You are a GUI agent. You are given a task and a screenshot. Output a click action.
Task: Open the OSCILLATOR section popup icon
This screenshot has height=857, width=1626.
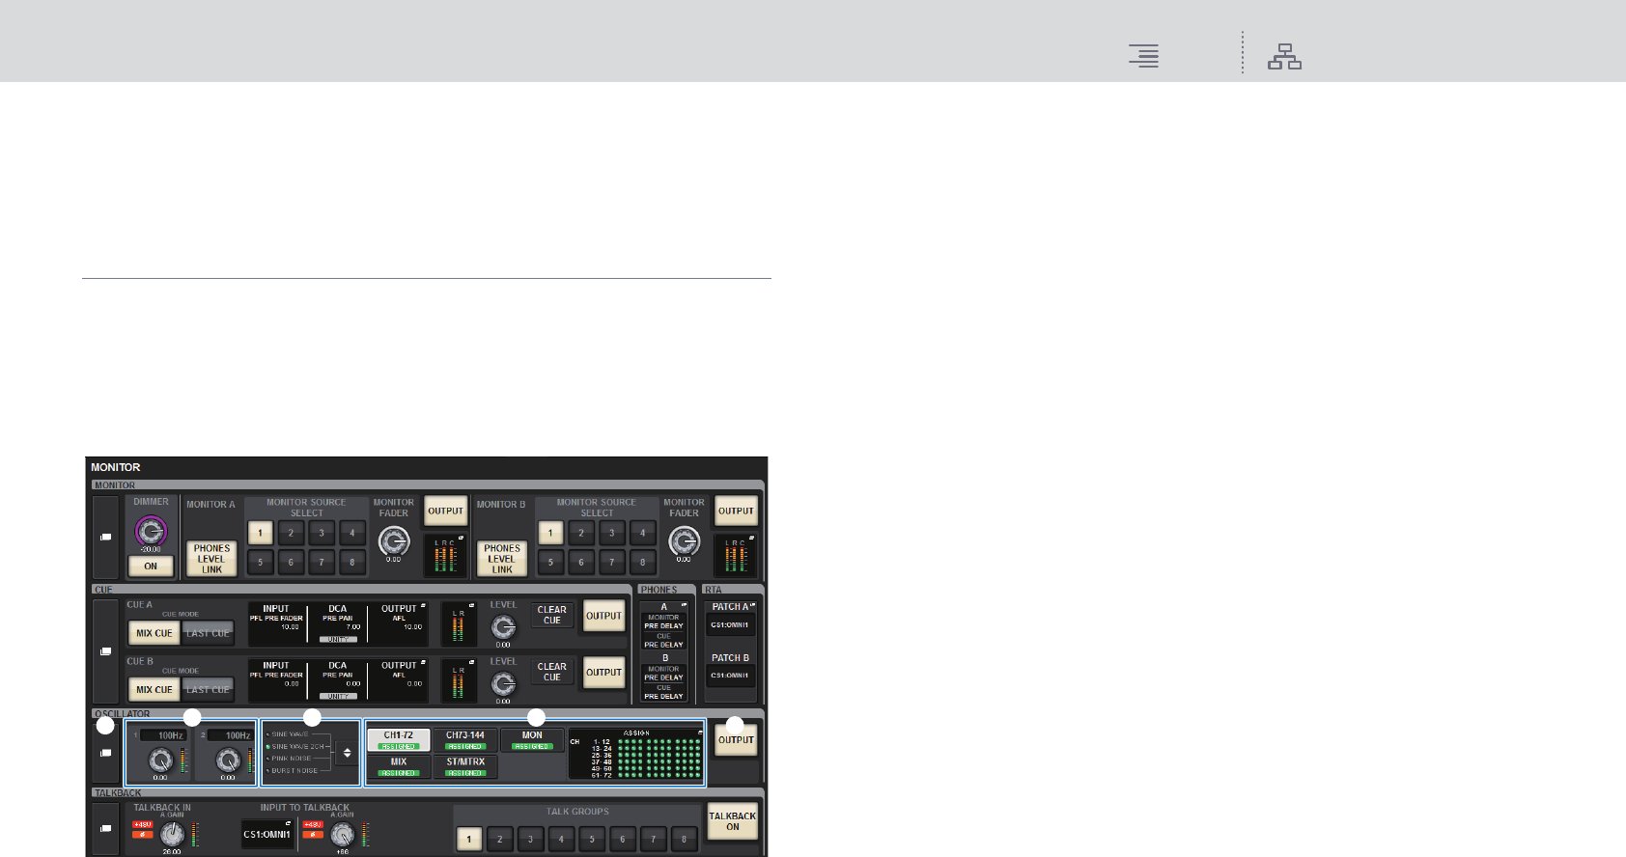105,753
